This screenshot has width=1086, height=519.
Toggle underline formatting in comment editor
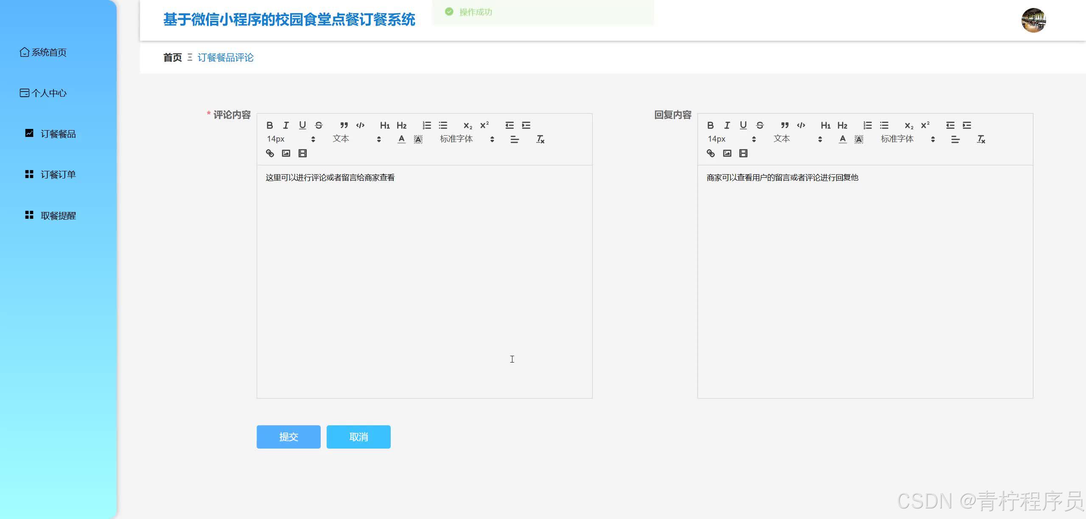[302, 125]
